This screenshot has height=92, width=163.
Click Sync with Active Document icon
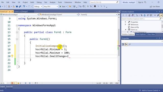coord(142,15)
